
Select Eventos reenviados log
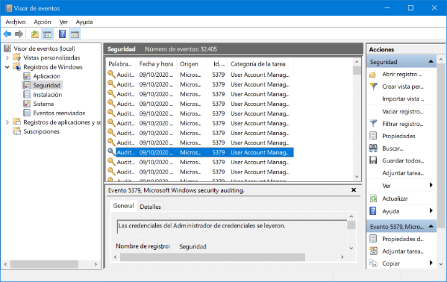59,113
